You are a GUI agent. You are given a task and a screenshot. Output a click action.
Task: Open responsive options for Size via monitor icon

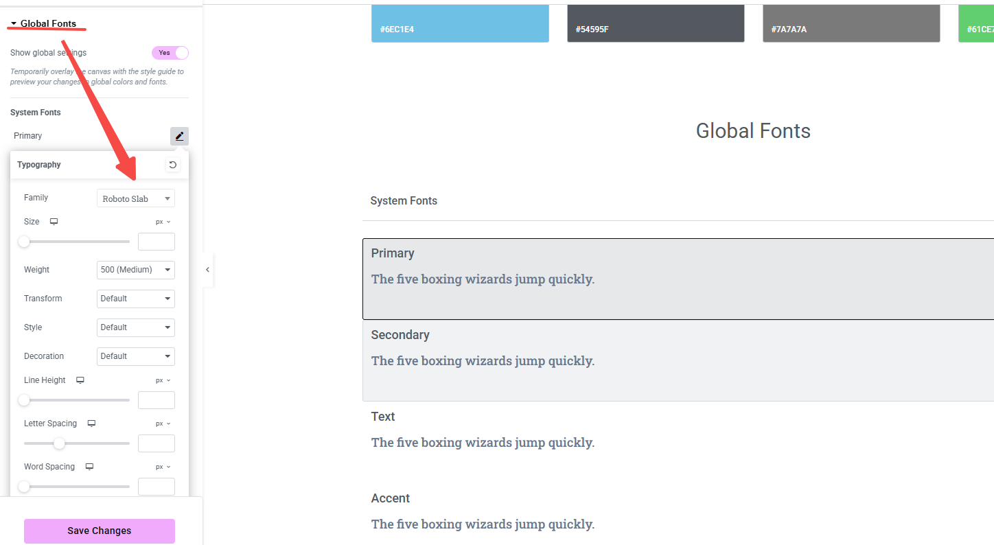coord(54,221)
